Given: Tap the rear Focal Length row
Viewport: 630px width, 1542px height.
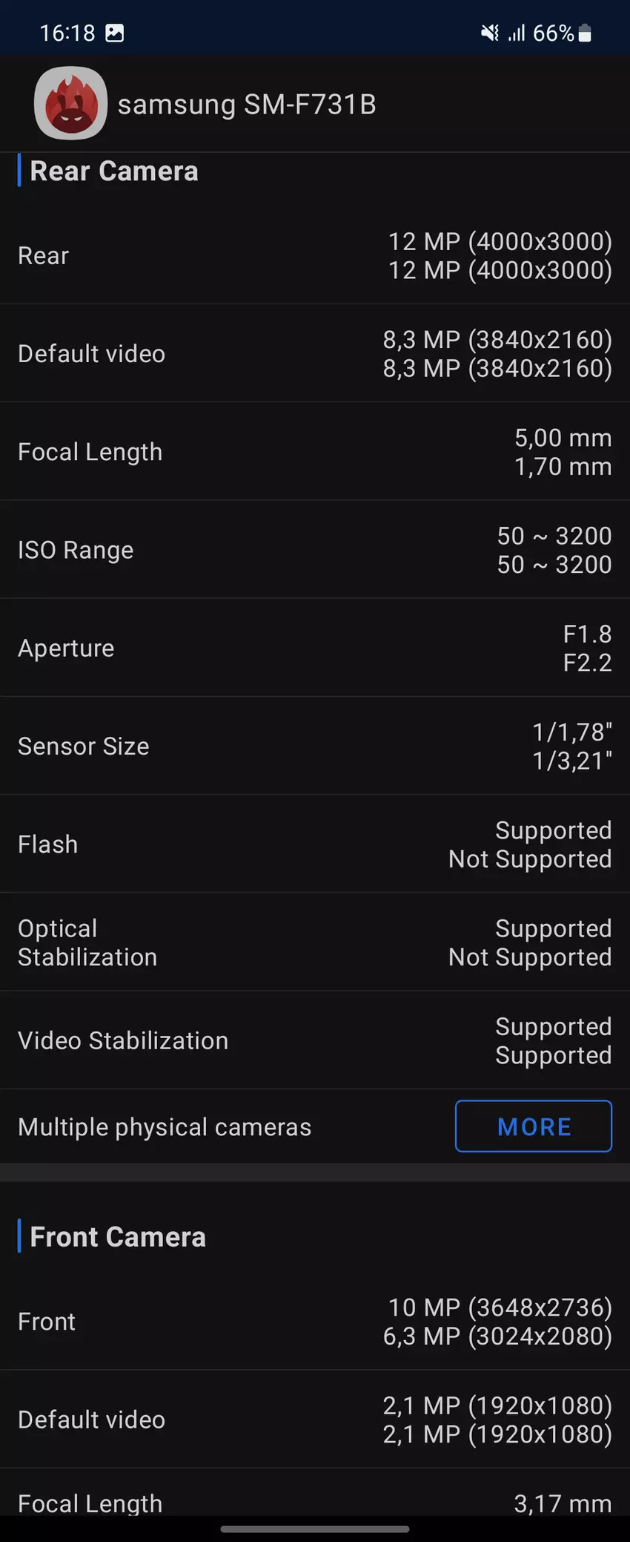Looking at the screenshot, I should tap(314, 452).
